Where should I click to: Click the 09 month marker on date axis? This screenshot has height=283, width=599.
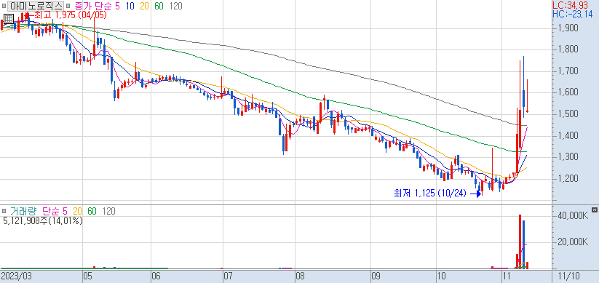click(375, 276)
